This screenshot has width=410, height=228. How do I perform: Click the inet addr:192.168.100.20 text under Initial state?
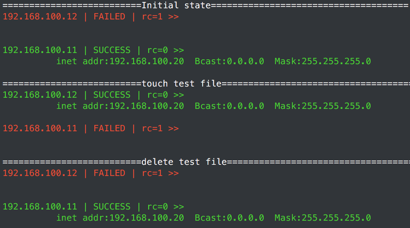click(x=120, y=61)
